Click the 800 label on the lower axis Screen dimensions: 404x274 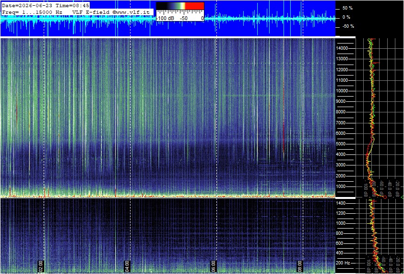coord(340,233)
